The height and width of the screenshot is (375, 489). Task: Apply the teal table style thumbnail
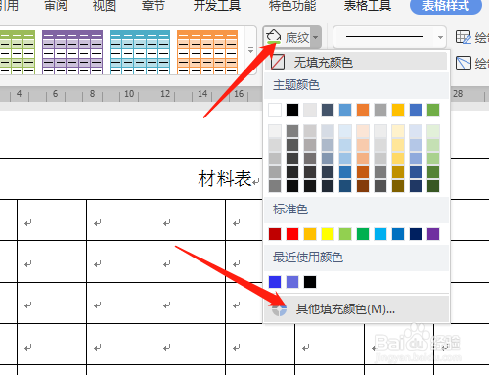coord(140,52)
